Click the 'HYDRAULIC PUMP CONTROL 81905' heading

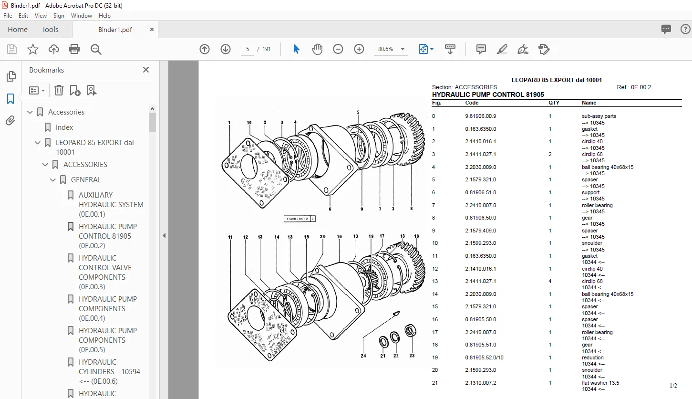coord(488,95)
